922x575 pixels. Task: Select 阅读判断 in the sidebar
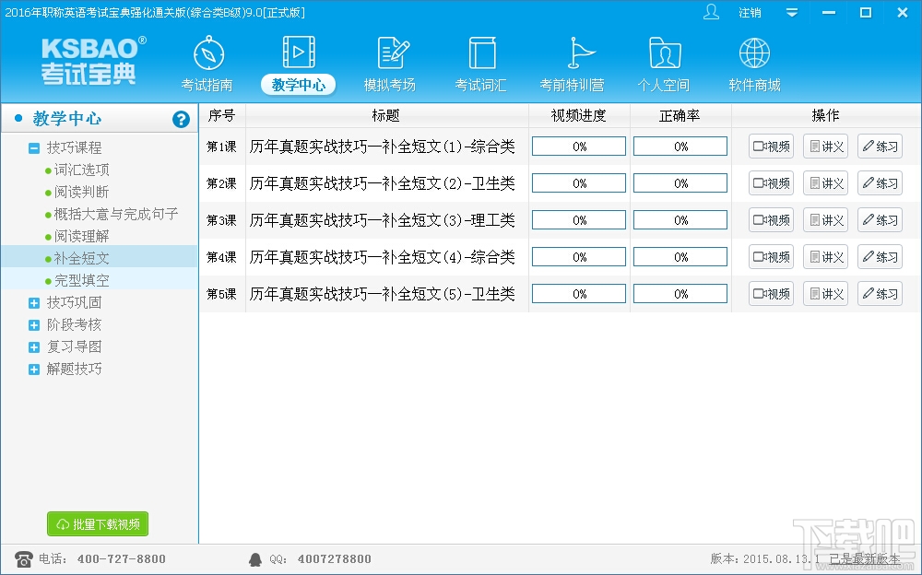[x=82, y=193]
